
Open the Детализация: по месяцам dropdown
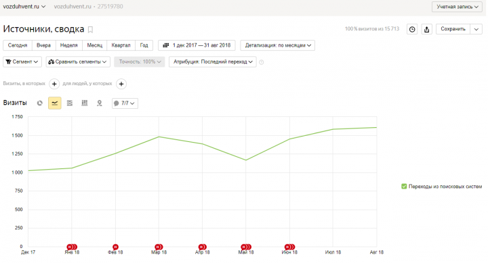[278, 45]
